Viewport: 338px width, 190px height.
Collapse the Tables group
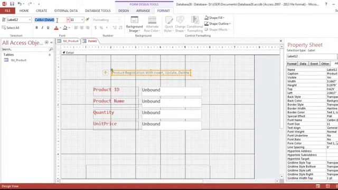50,55
